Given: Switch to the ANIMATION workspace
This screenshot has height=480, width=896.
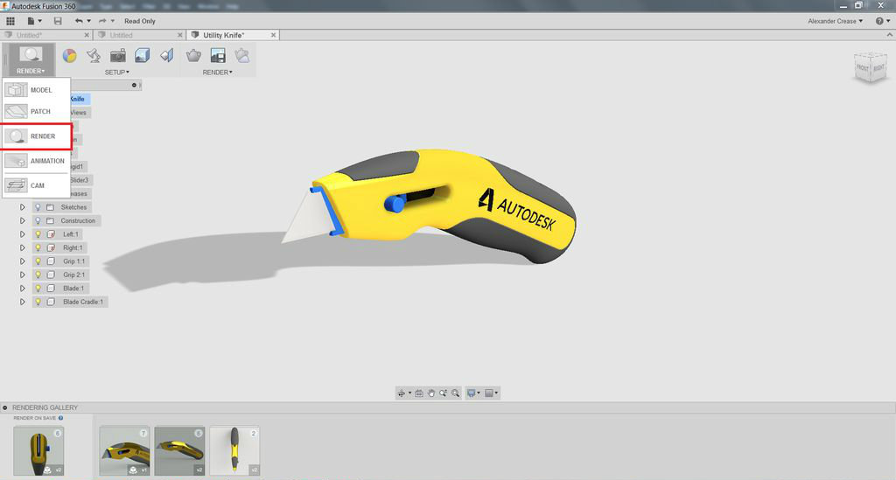Looking at the screenshot, I should (x=35, y=161).
